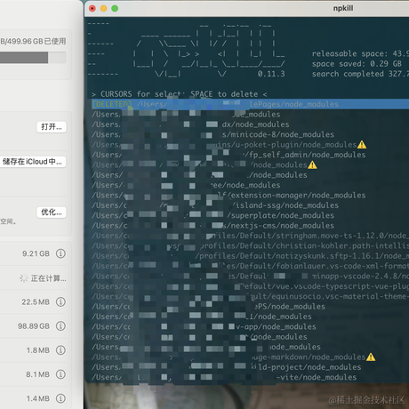The width and height of the screenshot is (409, 409).
Task: Click the warning icon right below fp_self_admin row
Action: click(x=312, y=164)
